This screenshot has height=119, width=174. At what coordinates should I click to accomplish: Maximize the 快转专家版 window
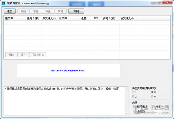[x=159, y=3]
